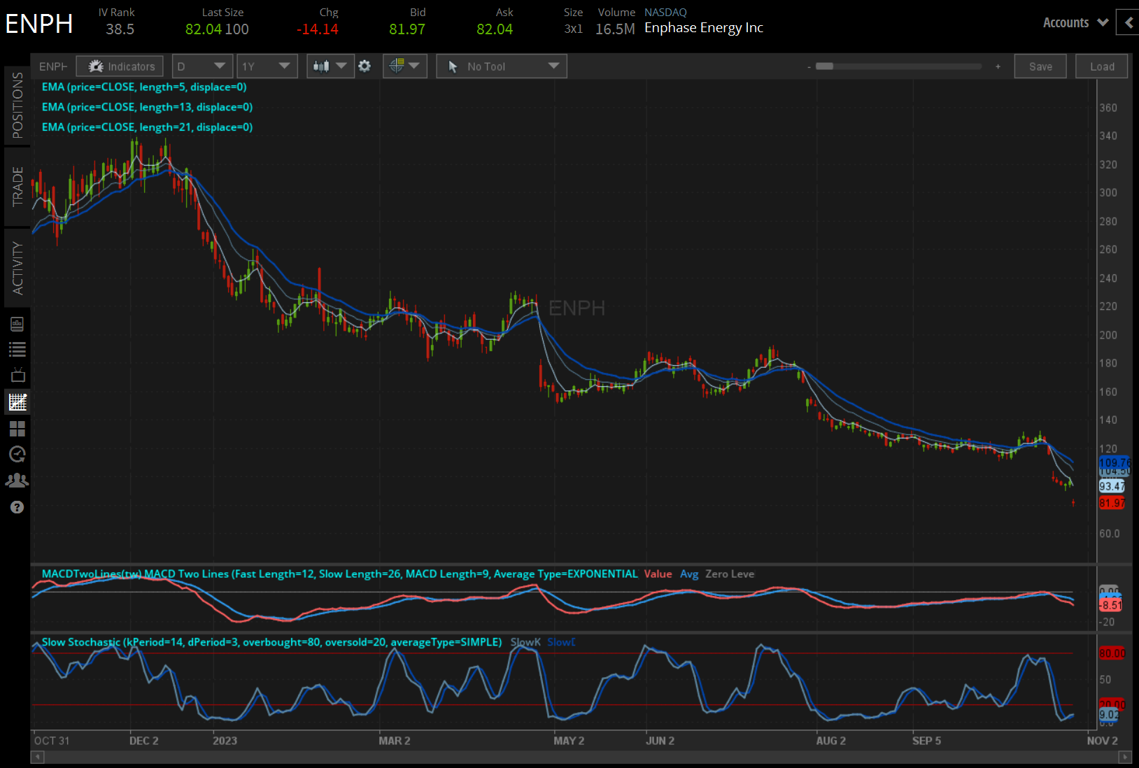Toggle Value display in the MACD header
The width and height of the screenshot is (1139, 768).
[x=658, y=574]
